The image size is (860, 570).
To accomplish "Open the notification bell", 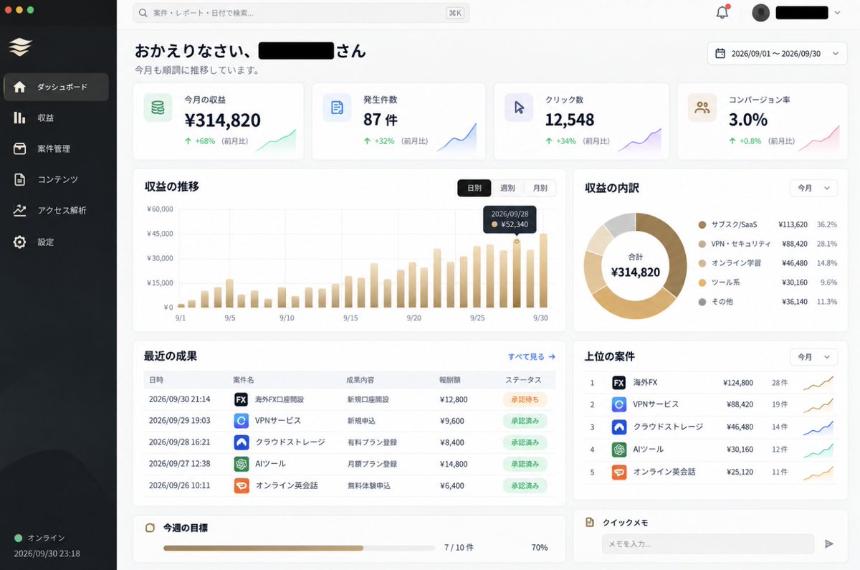I will point(722,13).
